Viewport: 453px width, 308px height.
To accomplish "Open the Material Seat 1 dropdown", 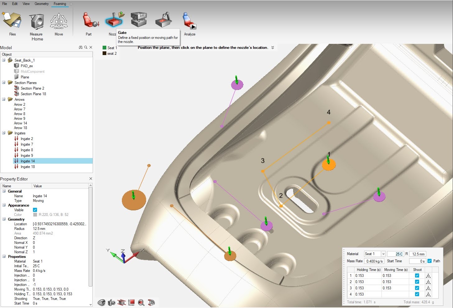I will pos(383,254).
